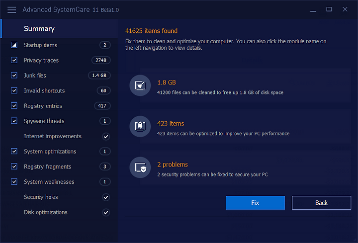The width and height of the screenshot is (358, 243).
Task: Uncheck the Junk files checkbox
Action: [x=14, y=76]
